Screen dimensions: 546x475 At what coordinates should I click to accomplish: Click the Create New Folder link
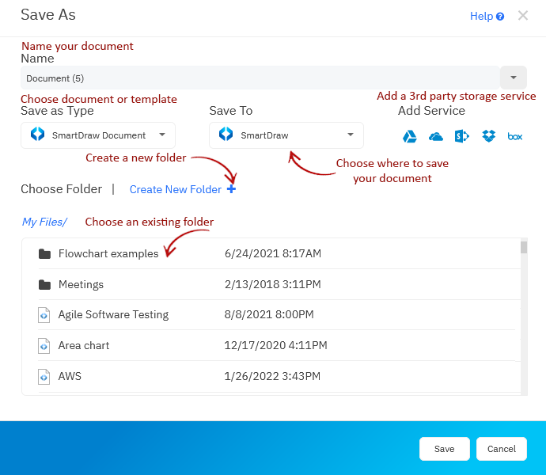tap(176, 189)
